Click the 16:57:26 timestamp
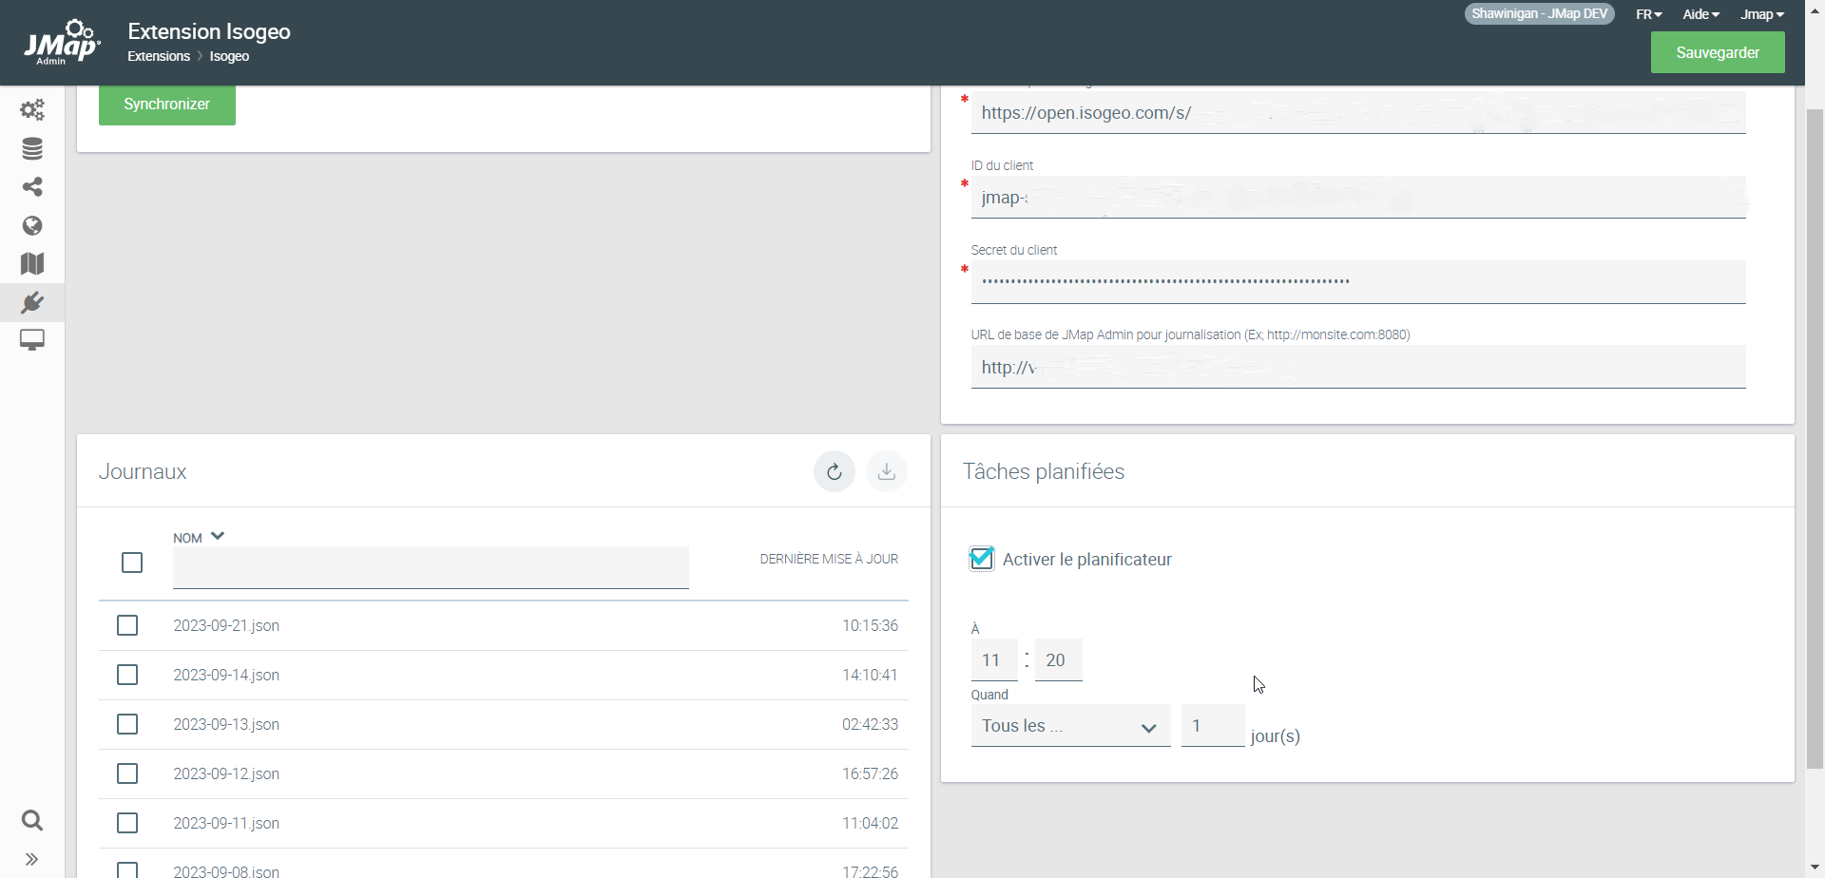The height and width of the screenshot is (878, 1825). [870, 773]
